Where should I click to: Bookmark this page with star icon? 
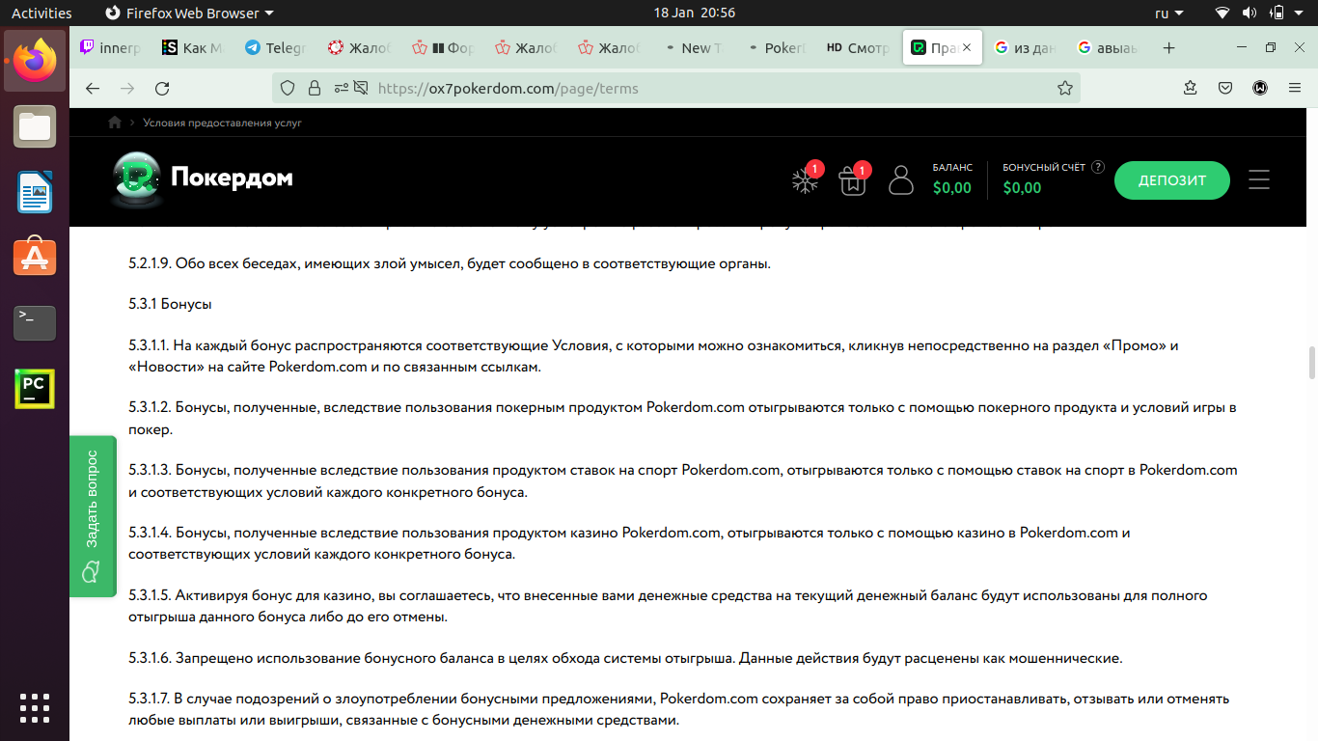coord(1064,88)
